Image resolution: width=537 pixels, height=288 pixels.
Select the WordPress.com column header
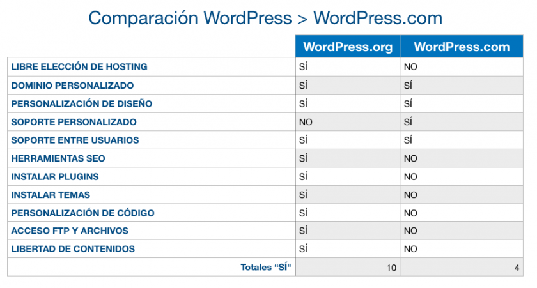click(x=462, y=46)
